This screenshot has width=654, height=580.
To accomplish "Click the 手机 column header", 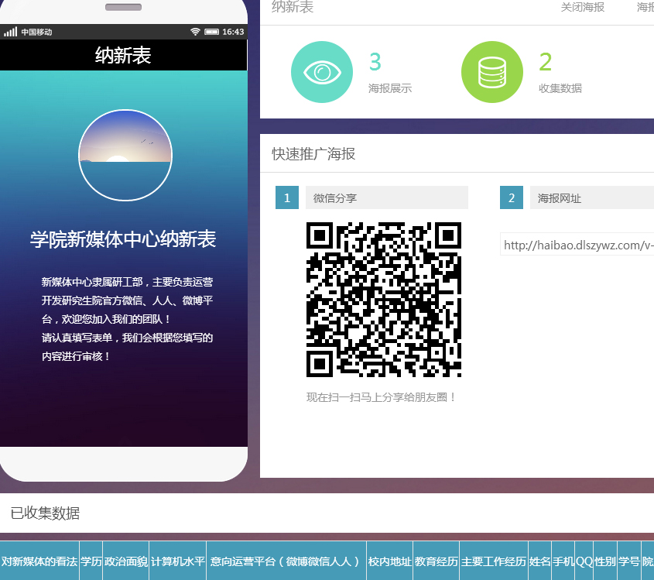I will point(563,561).
